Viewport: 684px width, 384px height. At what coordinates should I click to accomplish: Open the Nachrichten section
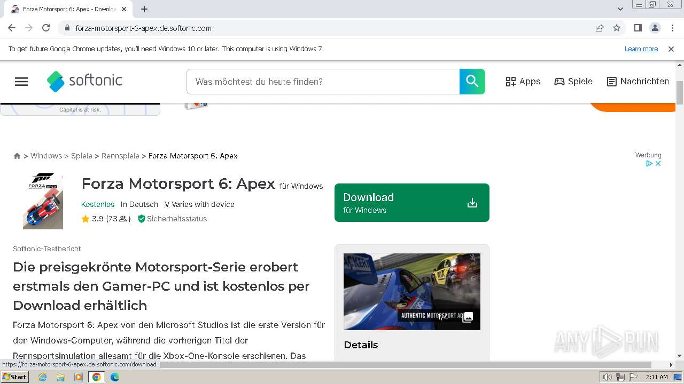[638, 82]
